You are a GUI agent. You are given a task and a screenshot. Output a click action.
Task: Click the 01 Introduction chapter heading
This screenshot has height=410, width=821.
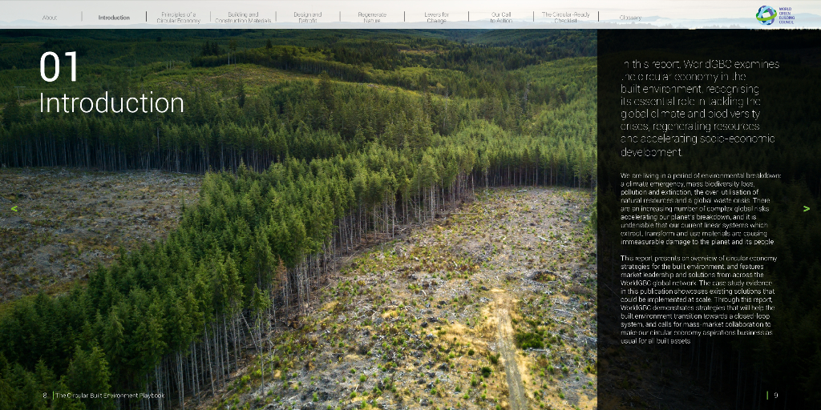point(111,103)
